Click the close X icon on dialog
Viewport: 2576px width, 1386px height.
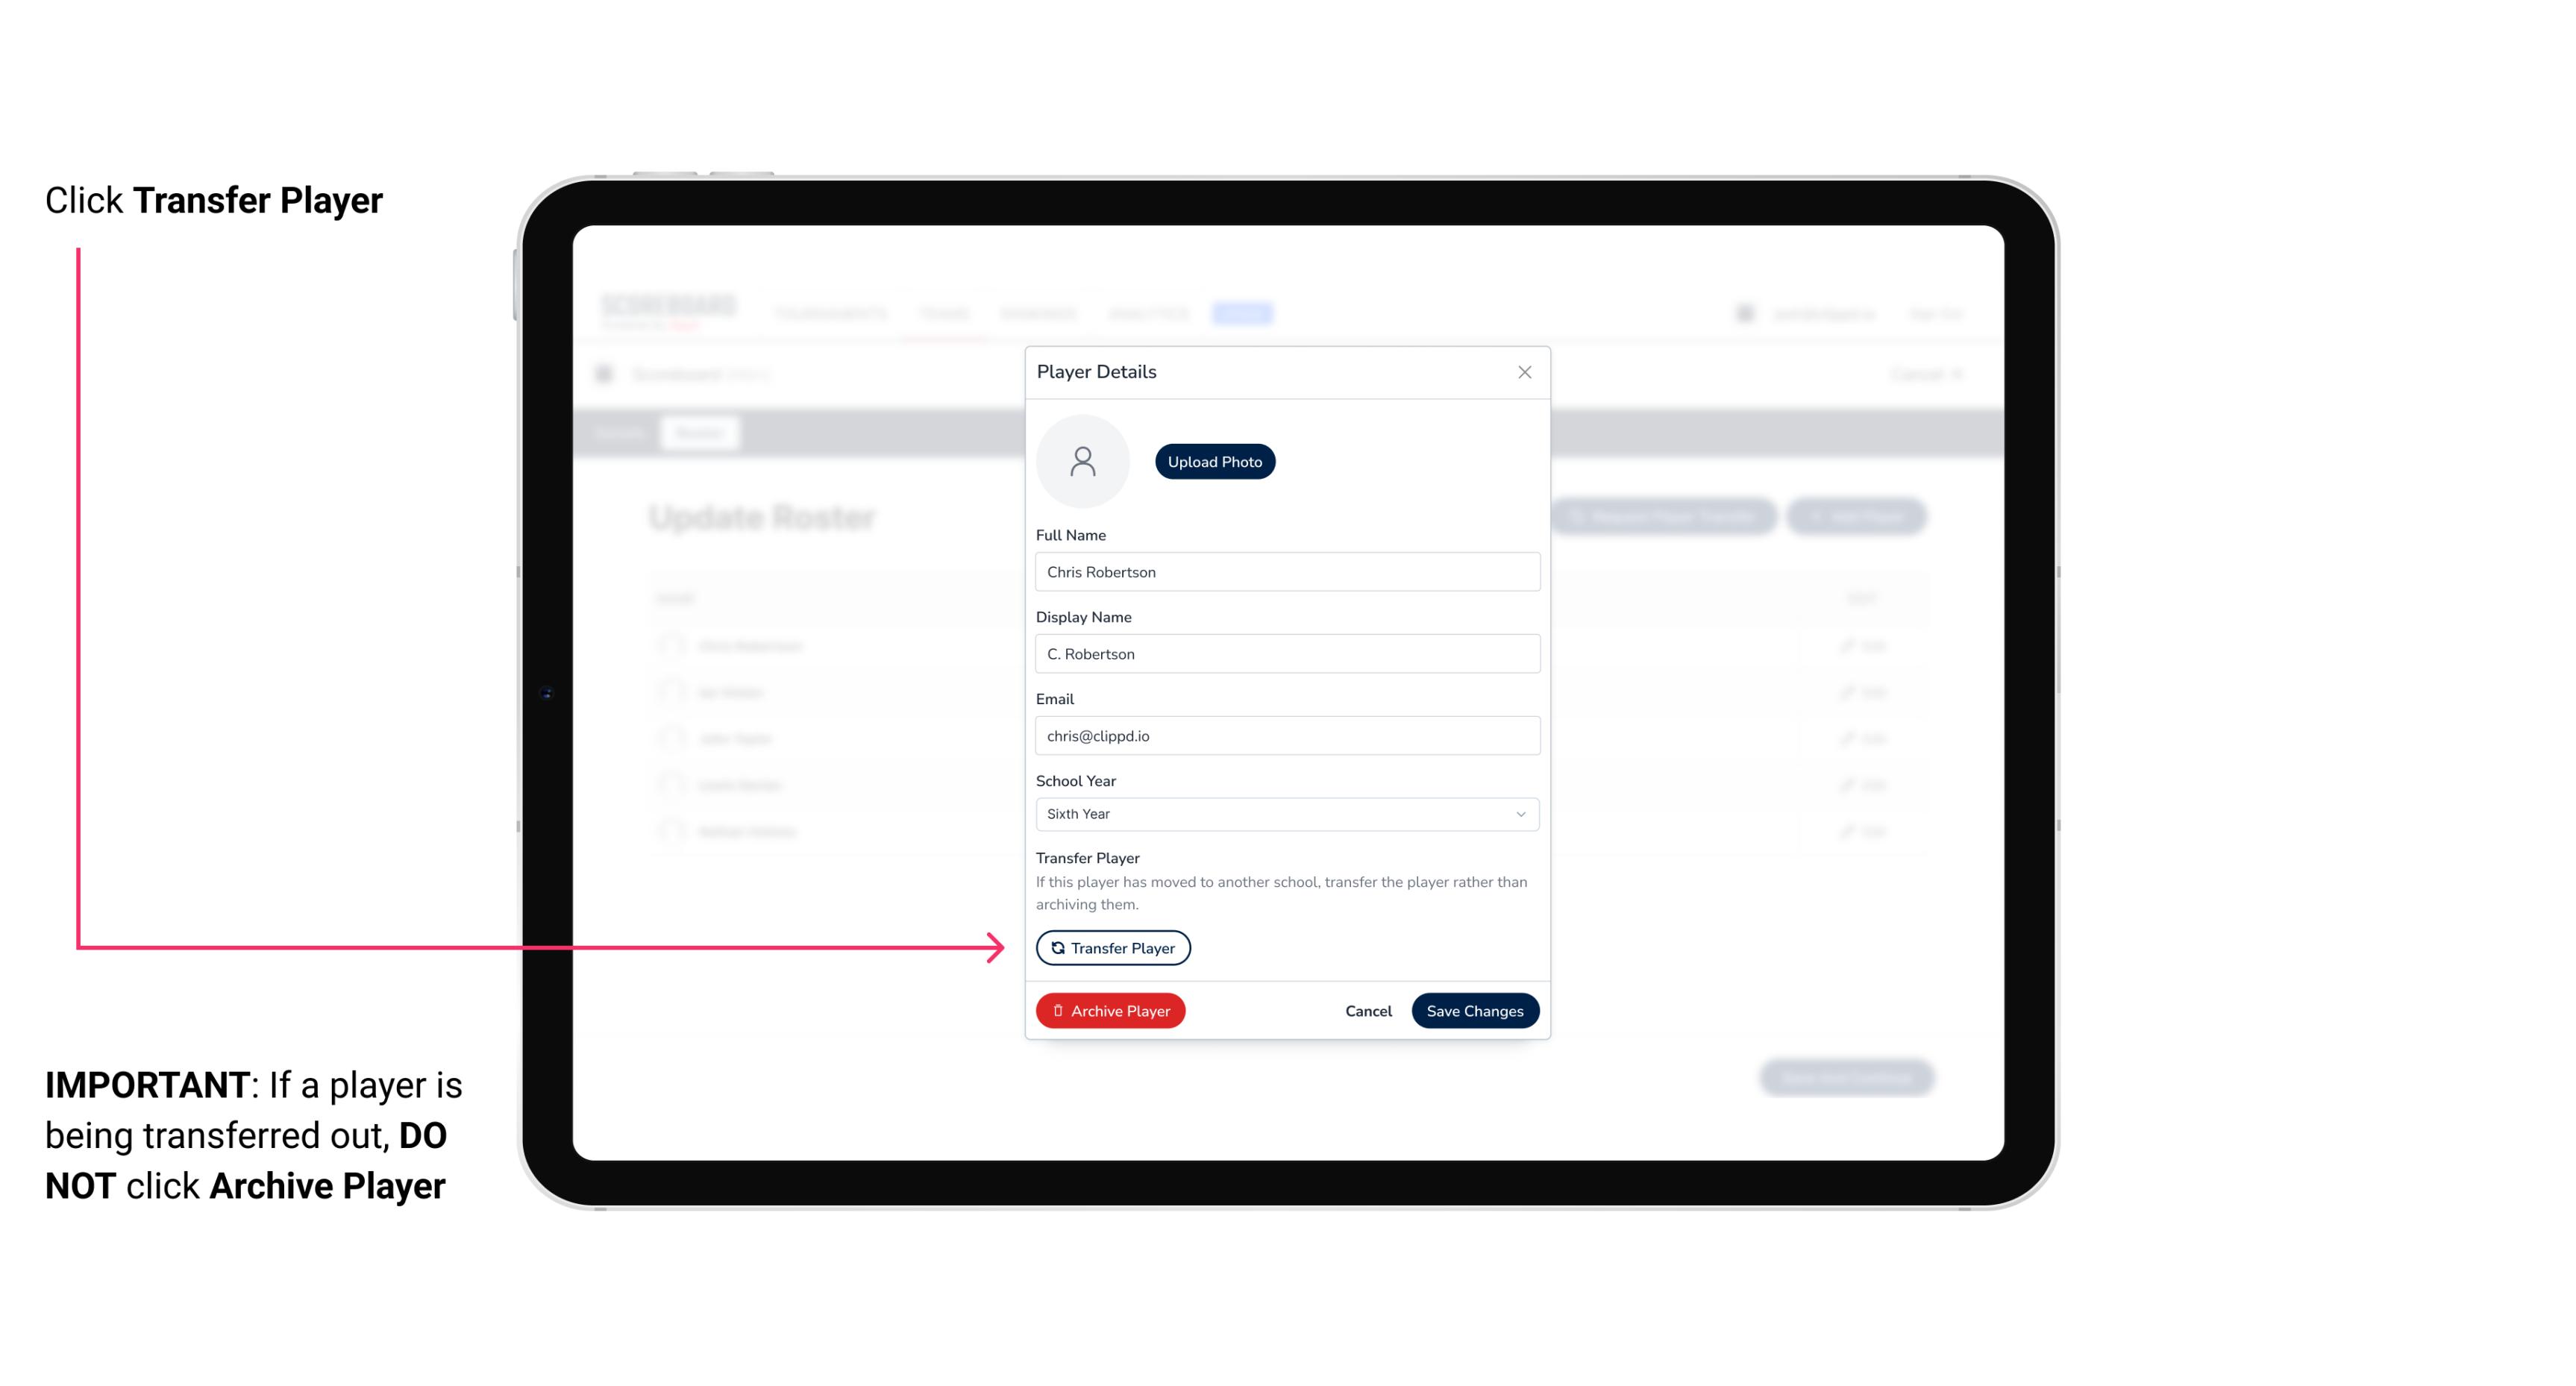click(x=1523, y=372)
